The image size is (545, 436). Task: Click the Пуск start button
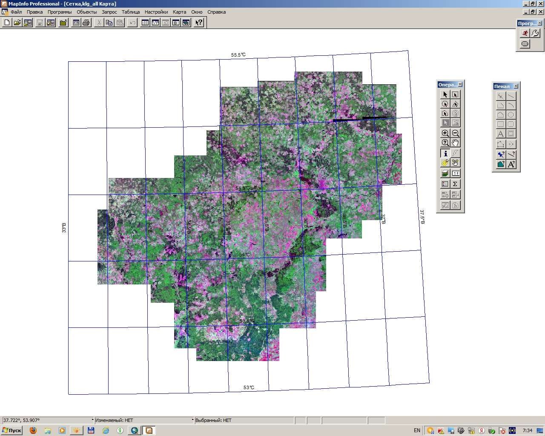[x=11, y=430]
